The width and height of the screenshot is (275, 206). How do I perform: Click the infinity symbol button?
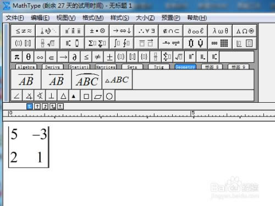tap(40, 57)
